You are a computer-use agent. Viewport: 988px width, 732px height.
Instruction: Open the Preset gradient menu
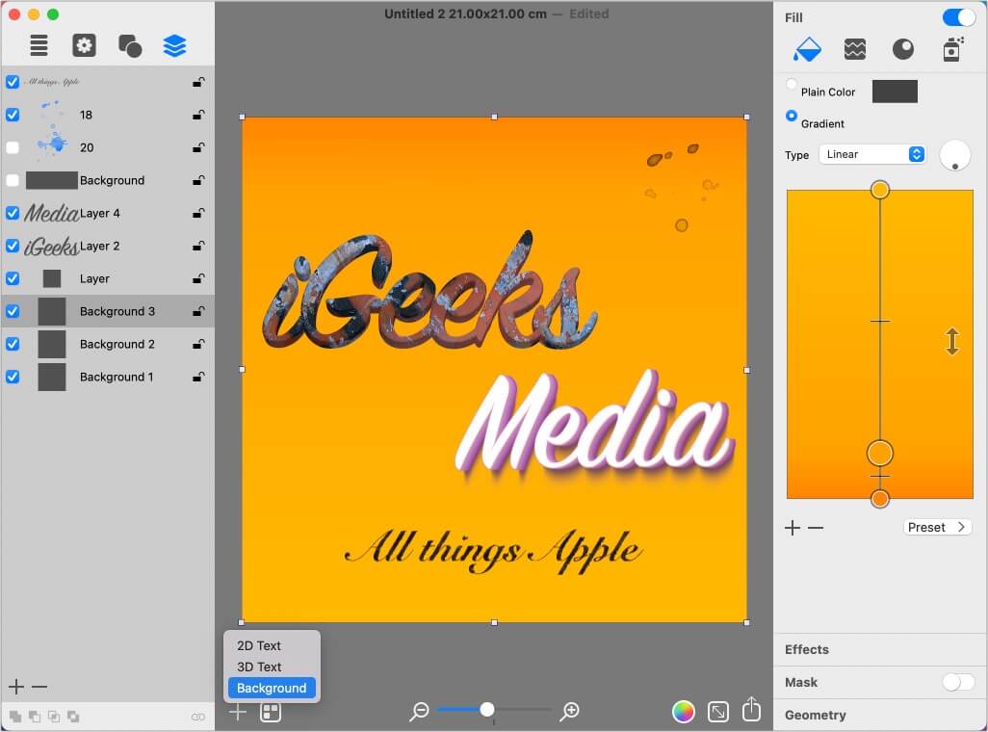click(x=937, y=527)
